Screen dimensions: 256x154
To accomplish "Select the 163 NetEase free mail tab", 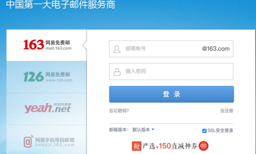I will (x=46, y=45).
